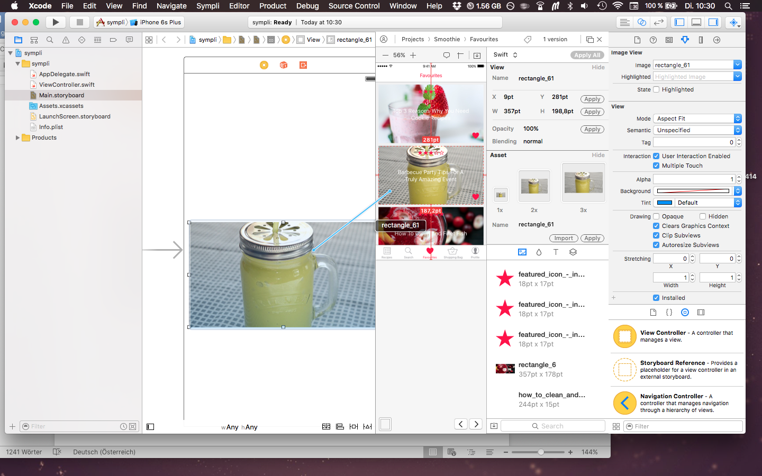Open the Highlighted image dropdown
Image resolution: width=762 pixels, height=476 pixels.
(738, 77)
